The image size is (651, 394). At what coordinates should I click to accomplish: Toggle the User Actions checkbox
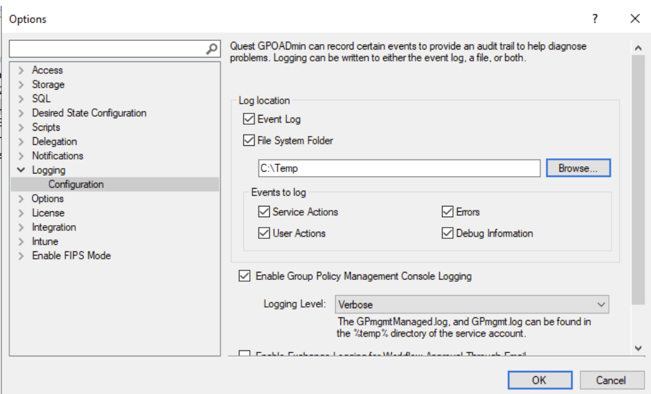(264, 233)
